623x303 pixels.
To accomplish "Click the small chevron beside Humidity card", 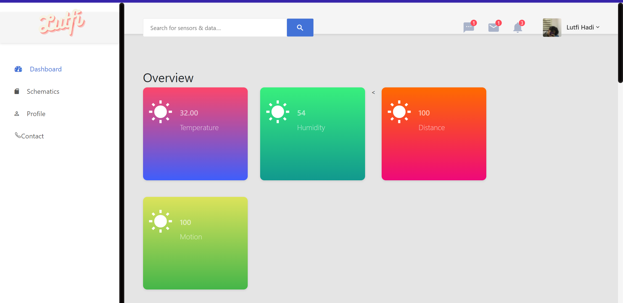I will [373, 93].
